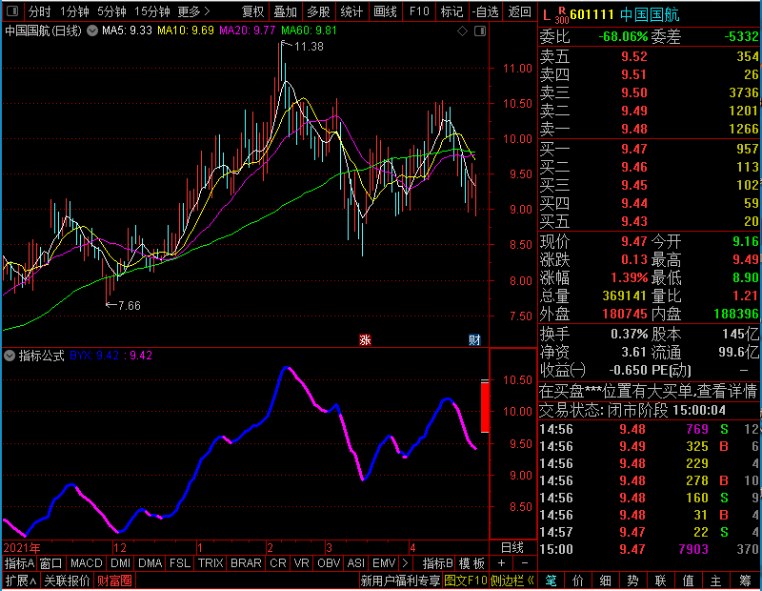Screen dimensions: 762x591
Task: Click the red candle in indicator scale
Action: [485, 407]
